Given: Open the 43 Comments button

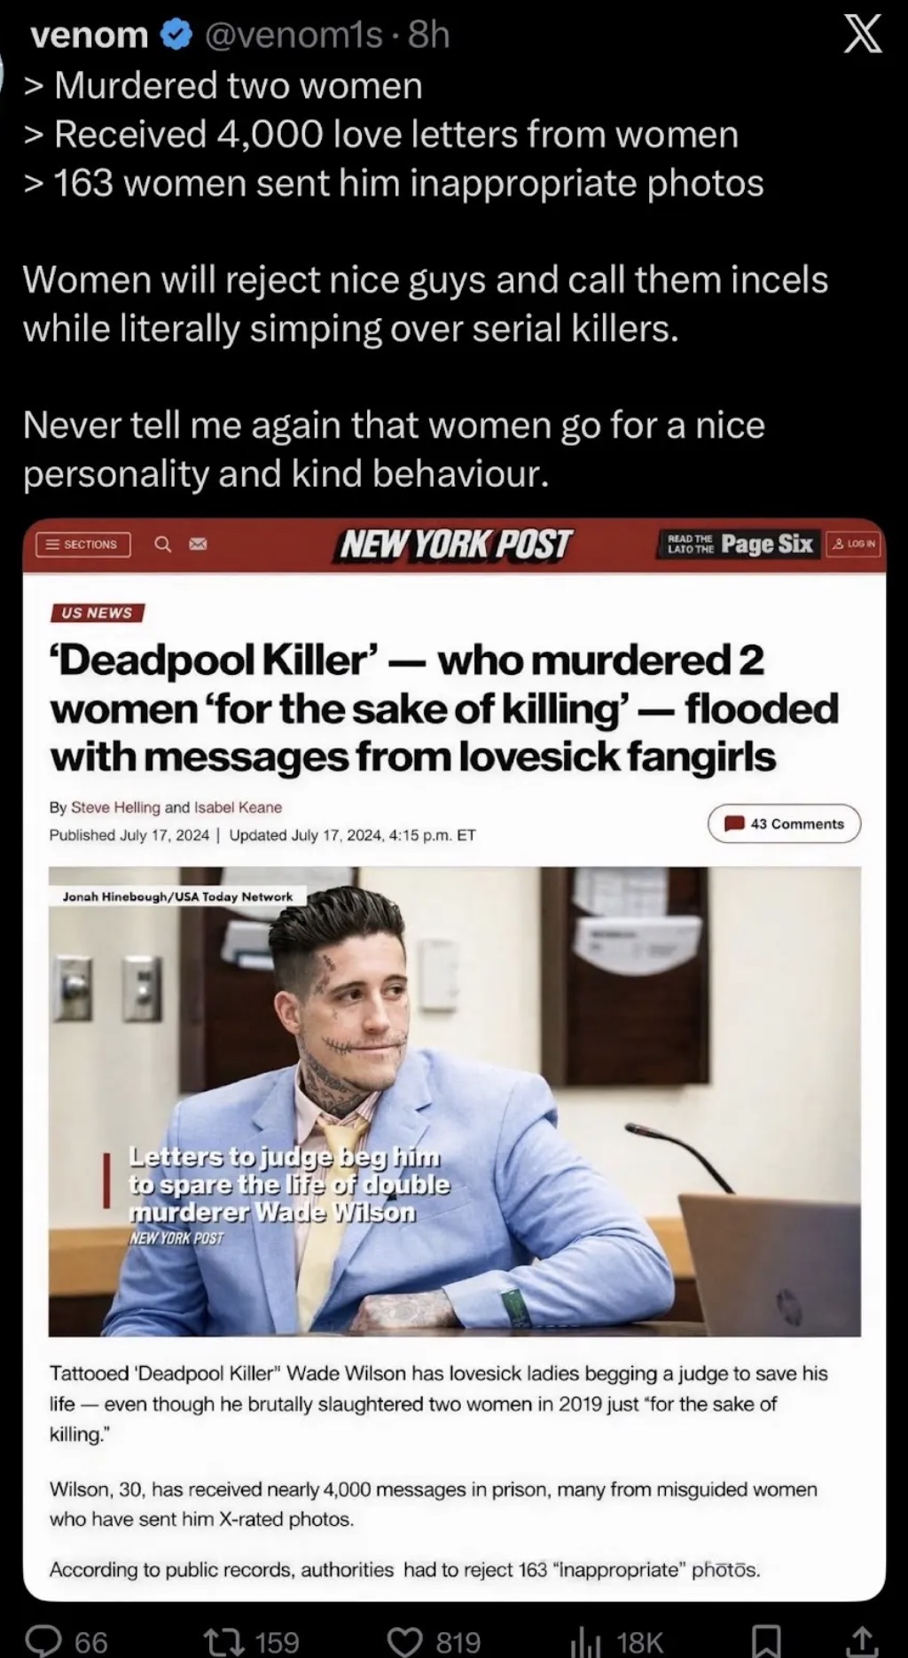Looking at the screenshot, I should 784,824.
